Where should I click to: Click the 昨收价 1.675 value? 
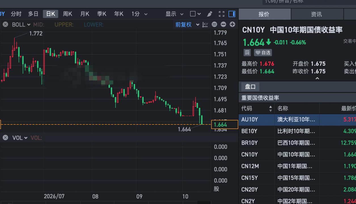318,71
